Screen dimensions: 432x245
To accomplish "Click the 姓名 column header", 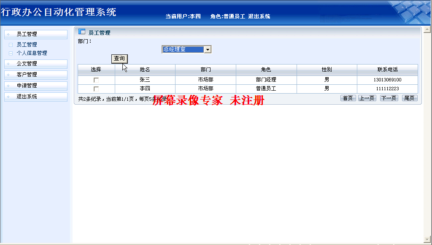I will tap(145, 70).
